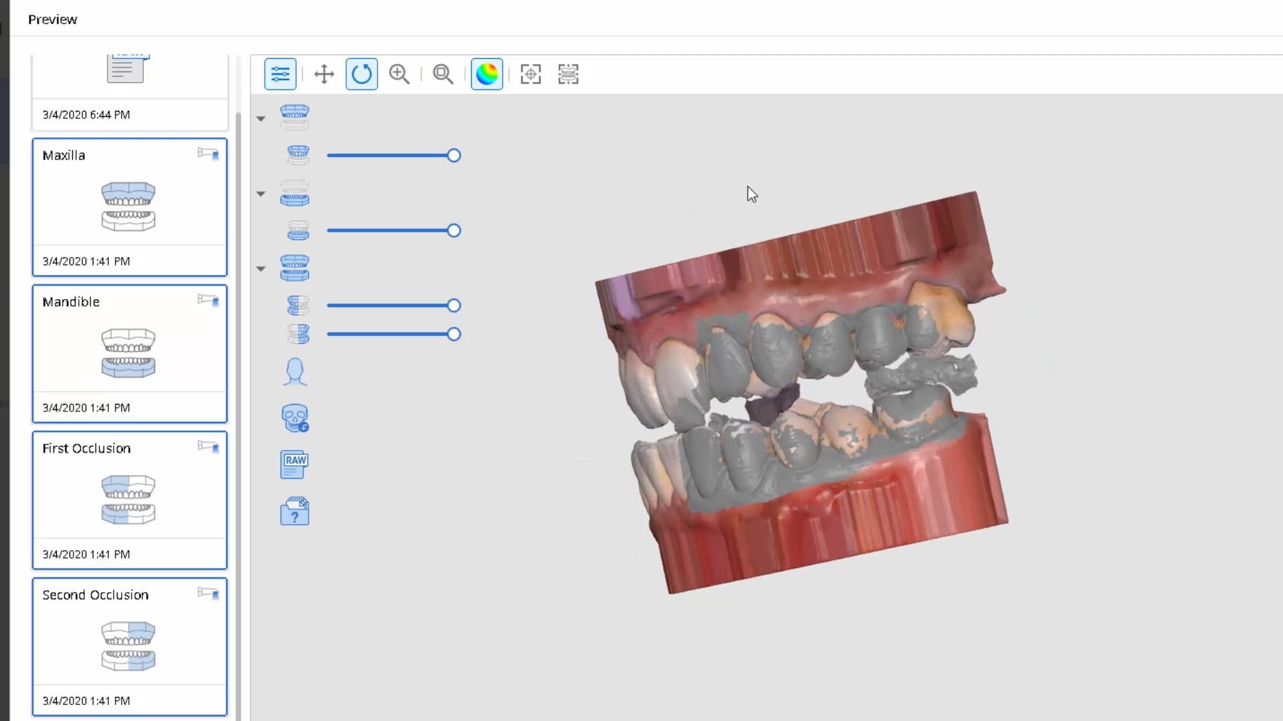Screen dimensions: 1283x721
Task: Select the Zoom Out magnifier tool
Action: click(x=443, y=74)
